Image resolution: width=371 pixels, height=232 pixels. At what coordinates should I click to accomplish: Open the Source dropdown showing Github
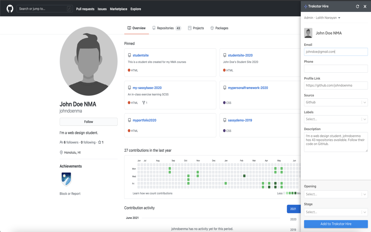(x=336, y=102)
